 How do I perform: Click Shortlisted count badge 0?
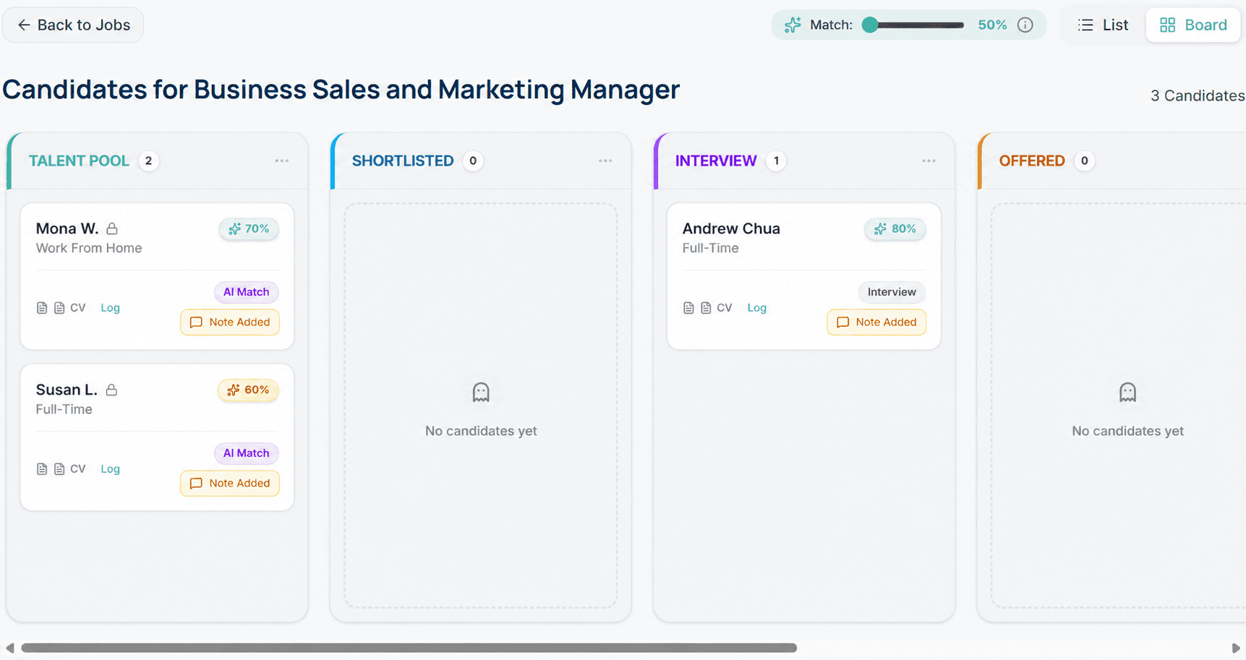473,160
